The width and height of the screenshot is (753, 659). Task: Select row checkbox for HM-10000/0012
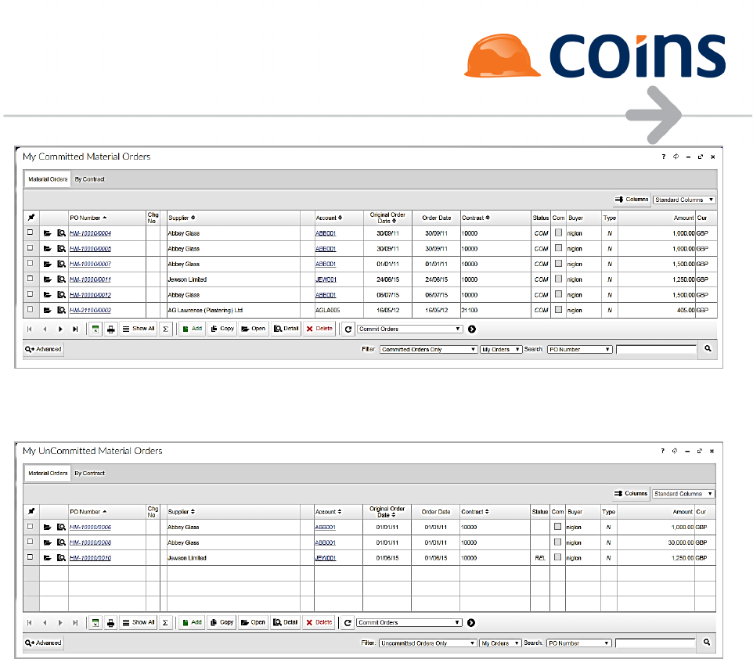(x=31, y=294)
